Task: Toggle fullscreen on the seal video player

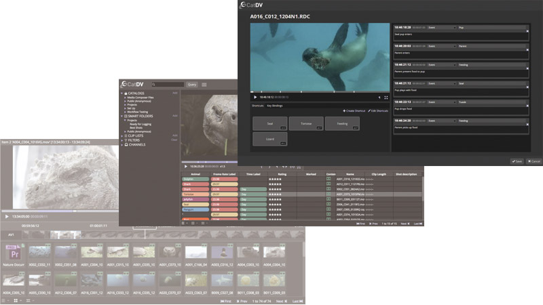Action: (386, 98)
